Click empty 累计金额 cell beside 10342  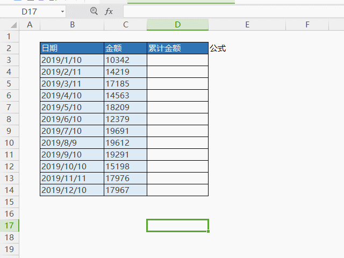pos(177,60)
